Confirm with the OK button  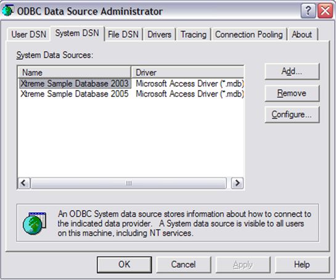coord(125,265)
